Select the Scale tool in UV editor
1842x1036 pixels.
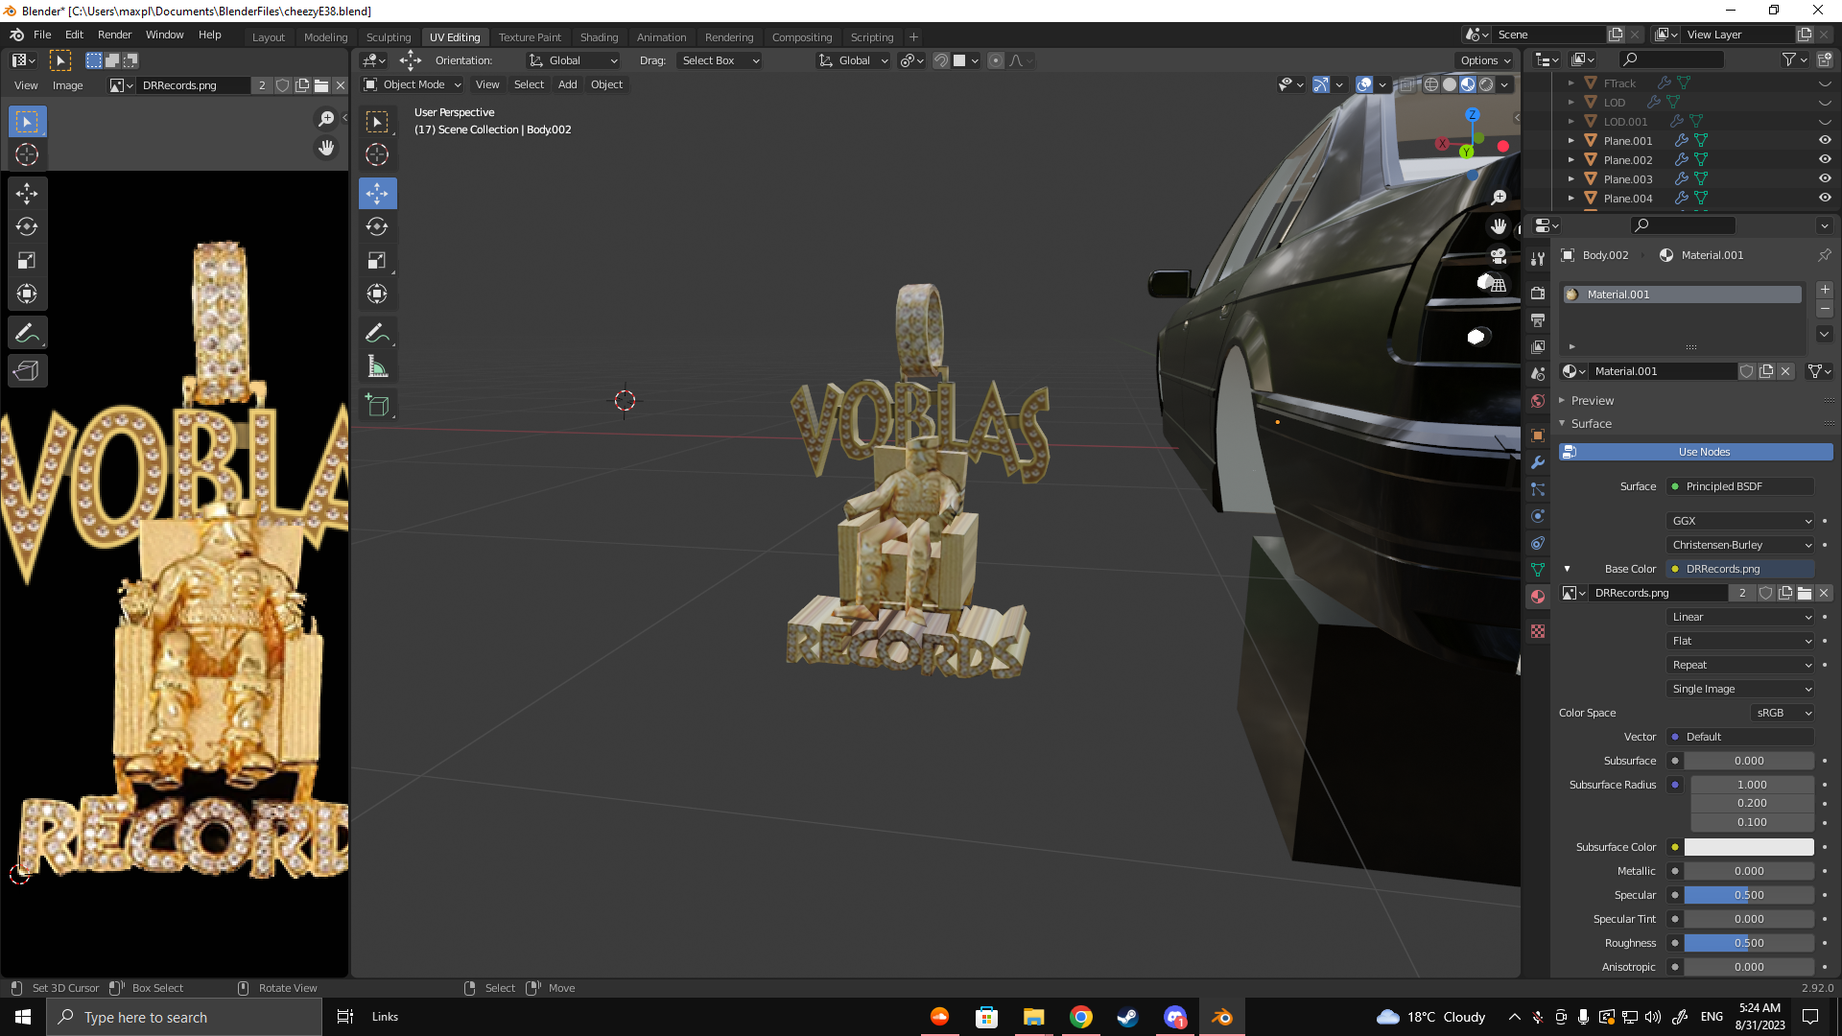pos(27,261)
